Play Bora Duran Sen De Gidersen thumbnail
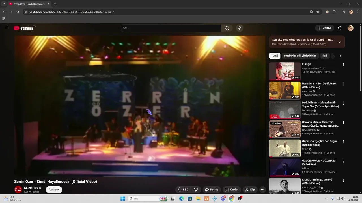Viewport: 362px width, 203px height. [285, 91]
